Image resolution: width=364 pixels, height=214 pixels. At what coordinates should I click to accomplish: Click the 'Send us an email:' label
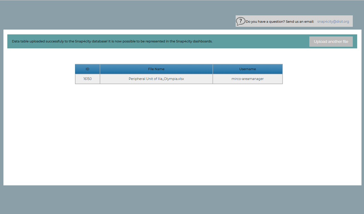point(300,22)
